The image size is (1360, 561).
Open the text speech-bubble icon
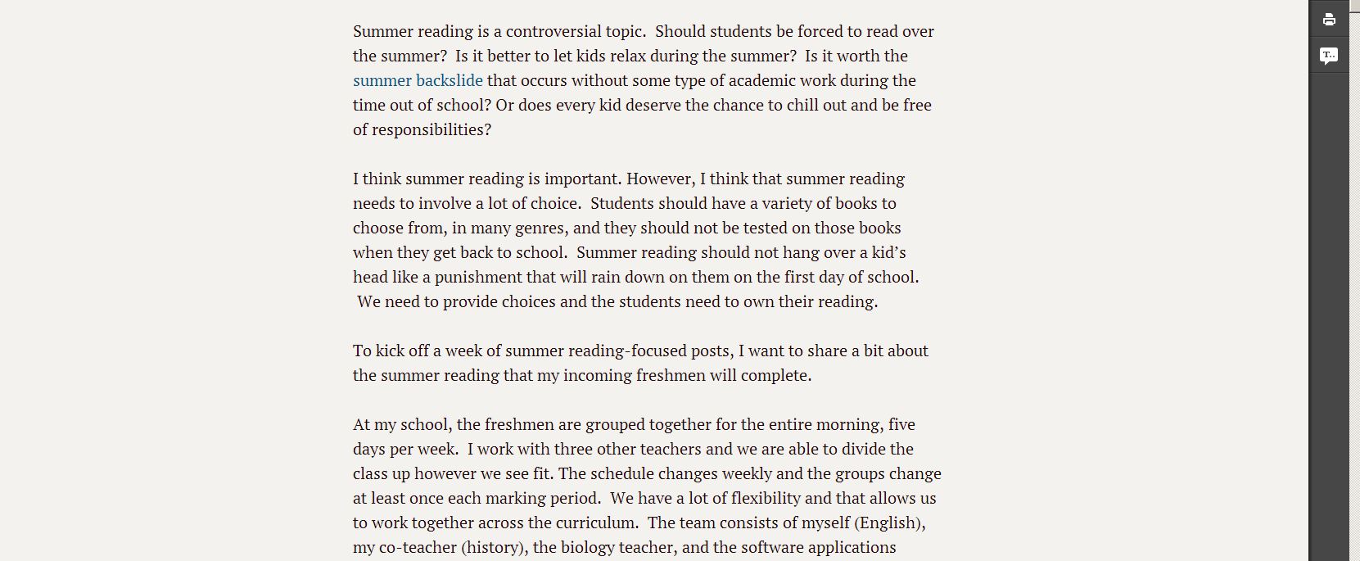tap(1329, 56)
